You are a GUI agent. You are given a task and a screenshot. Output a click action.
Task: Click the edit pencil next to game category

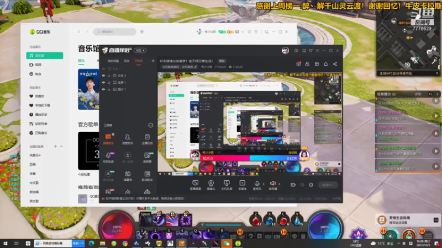(x=196, y=67)
